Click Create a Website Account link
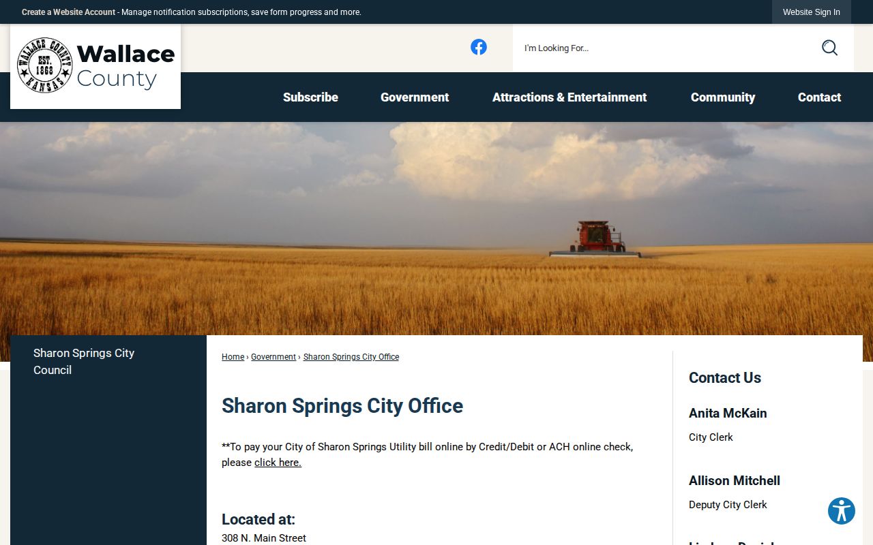 68,12
